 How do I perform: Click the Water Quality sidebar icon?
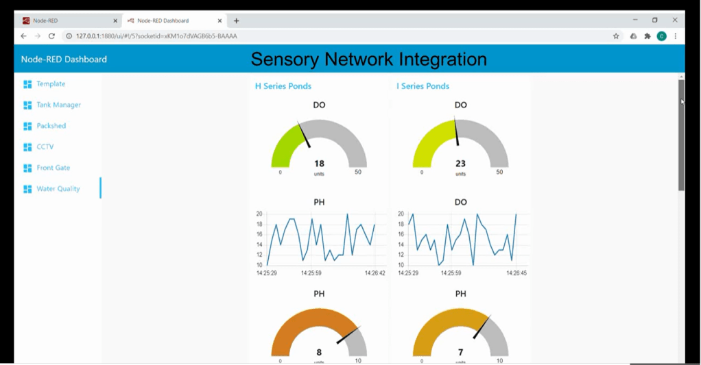(27, 189)
